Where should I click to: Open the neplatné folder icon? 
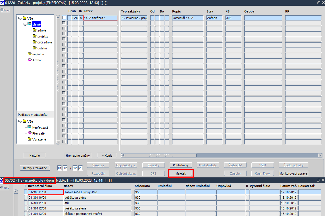[30, 54]
